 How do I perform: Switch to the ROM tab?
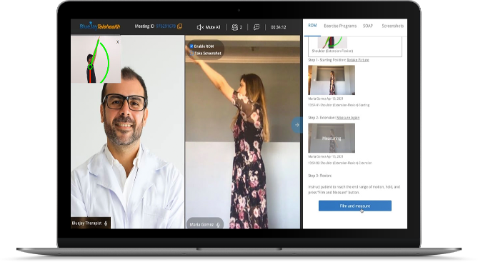coord(312,26)
